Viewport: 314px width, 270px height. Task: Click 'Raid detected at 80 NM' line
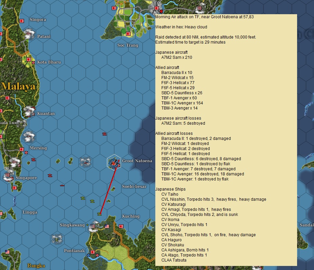coord(206,37)
